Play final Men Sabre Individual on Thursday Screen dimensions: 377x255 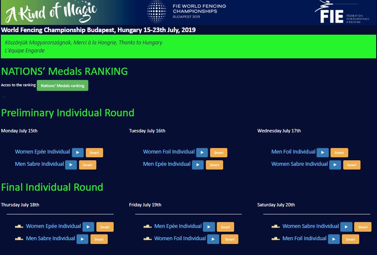[82, 239]
